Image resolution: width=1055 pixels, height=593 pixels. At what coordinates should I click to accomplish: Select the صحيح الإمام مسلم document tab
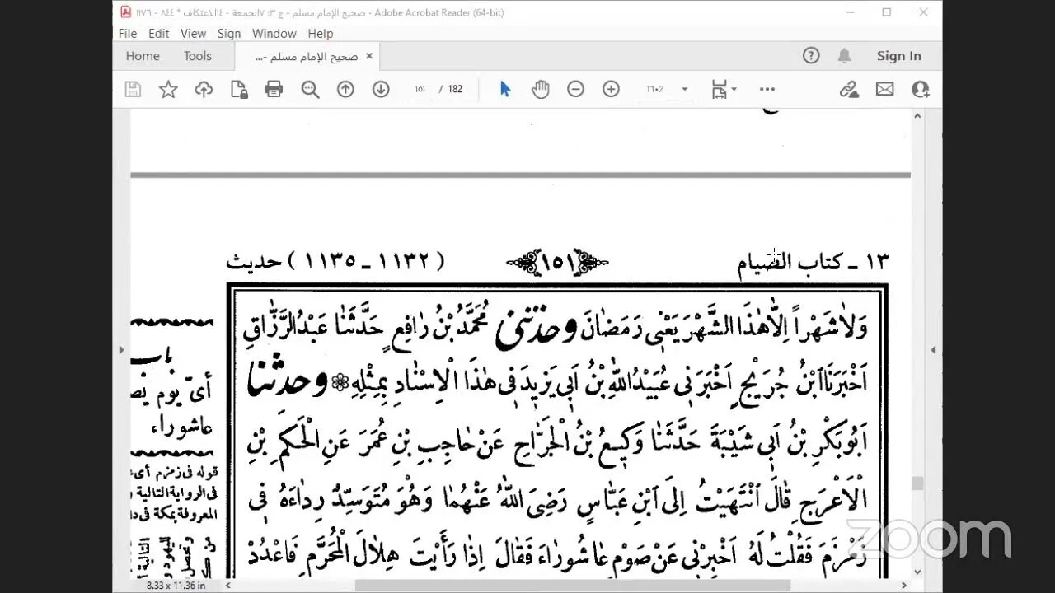pos(307,56)
